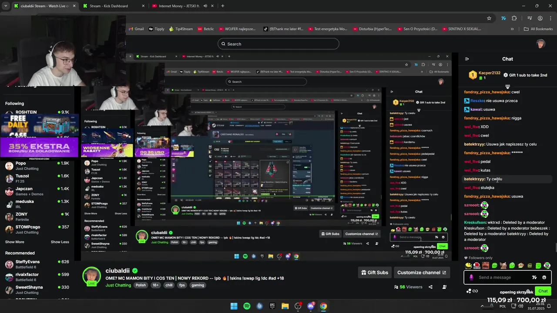The image size is (557, 313).
Task: Click the volume icon in system tray
Action: 521,306
